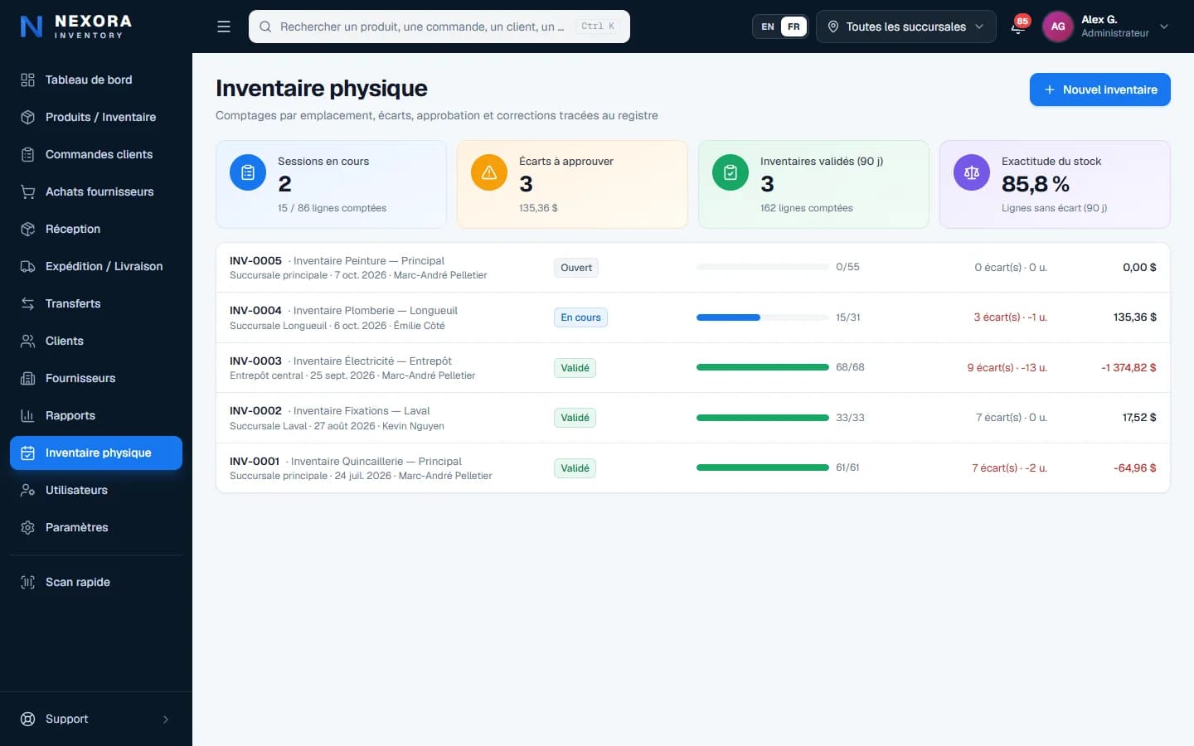Click the Paramètres gear icon
This screenshot has height=746, width=1194.
click(27, 527)
